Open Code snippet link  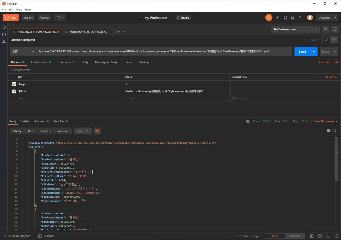tap(335, 62)
